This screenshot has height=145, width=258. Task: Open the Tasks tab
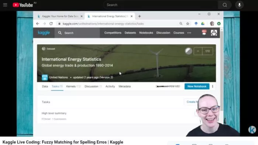(57, 86)
